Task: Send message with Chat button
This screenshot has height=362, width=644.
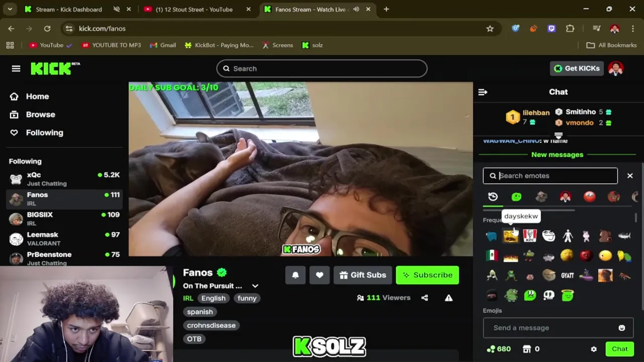Action: (619, 349)
